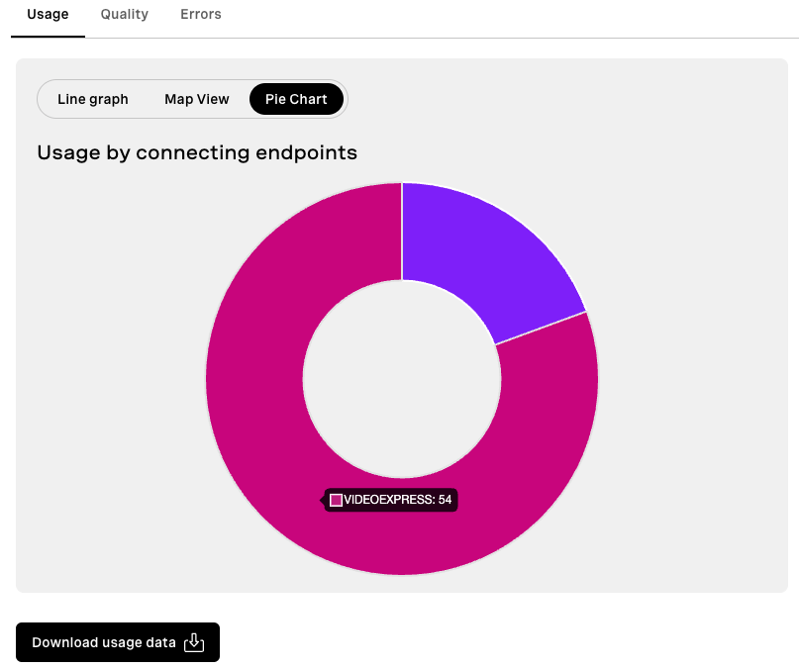This screenshot has height=668, width=799.
Task: Open the Usage tab
Action: tap(48, 14)
